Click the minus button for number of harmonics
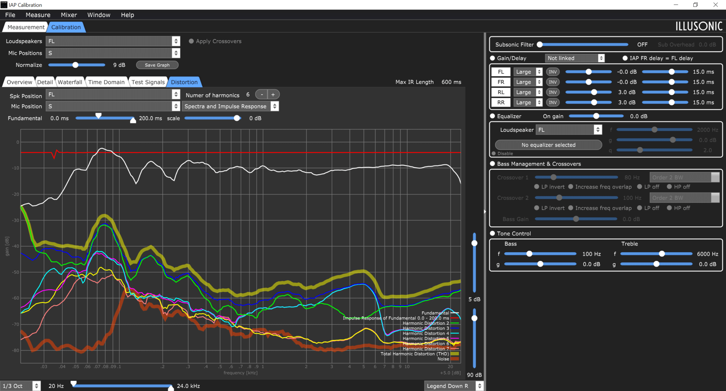 pos(262,95)
